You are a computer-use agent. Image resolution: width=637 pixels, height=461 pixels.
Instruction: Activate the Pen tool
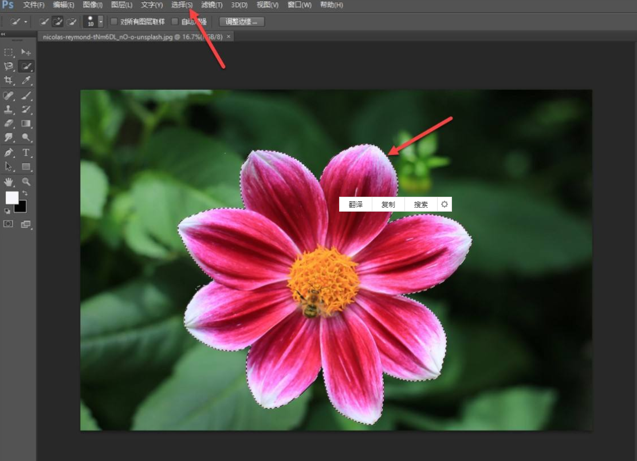coord(9,153)
